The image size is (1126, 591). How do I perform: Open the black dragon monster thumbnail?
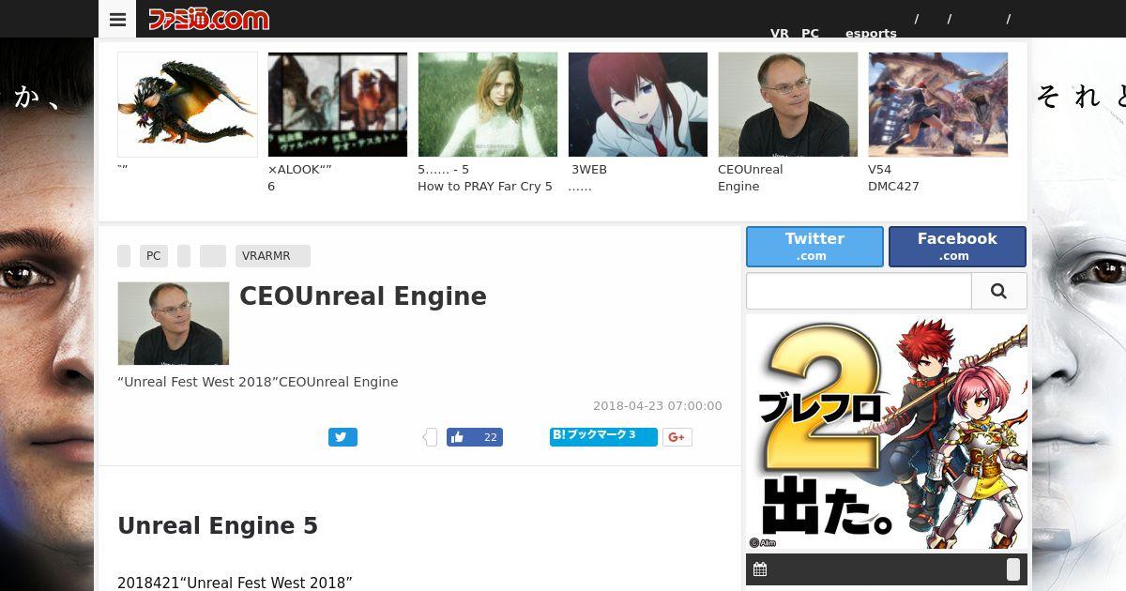click(188, 104)
